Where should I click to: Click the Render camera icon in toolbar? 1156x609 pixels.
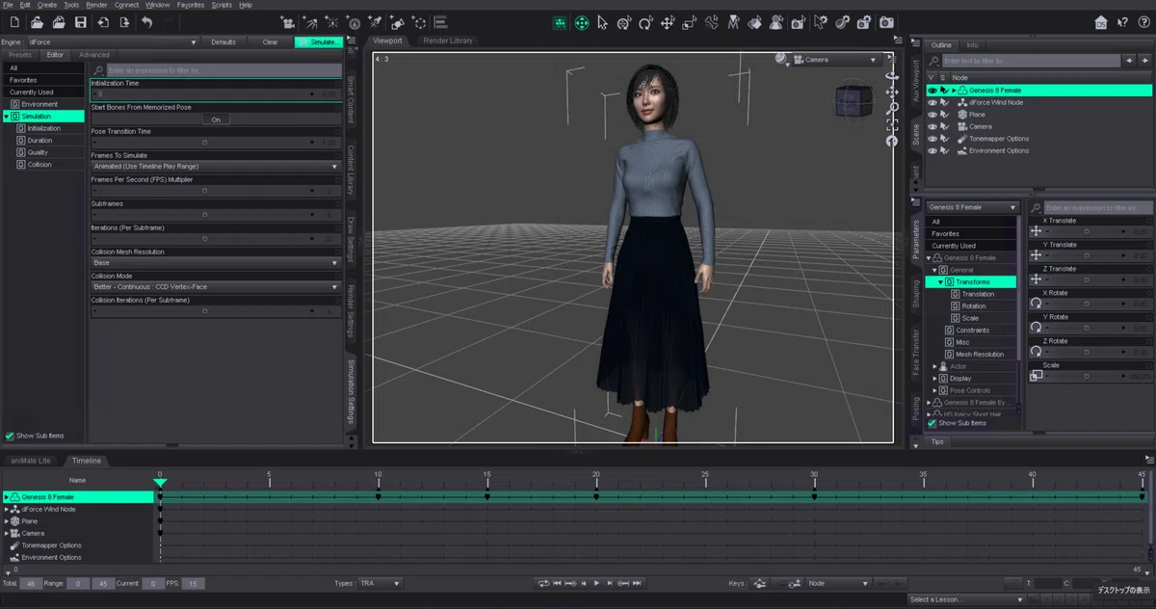pos(886,22)
